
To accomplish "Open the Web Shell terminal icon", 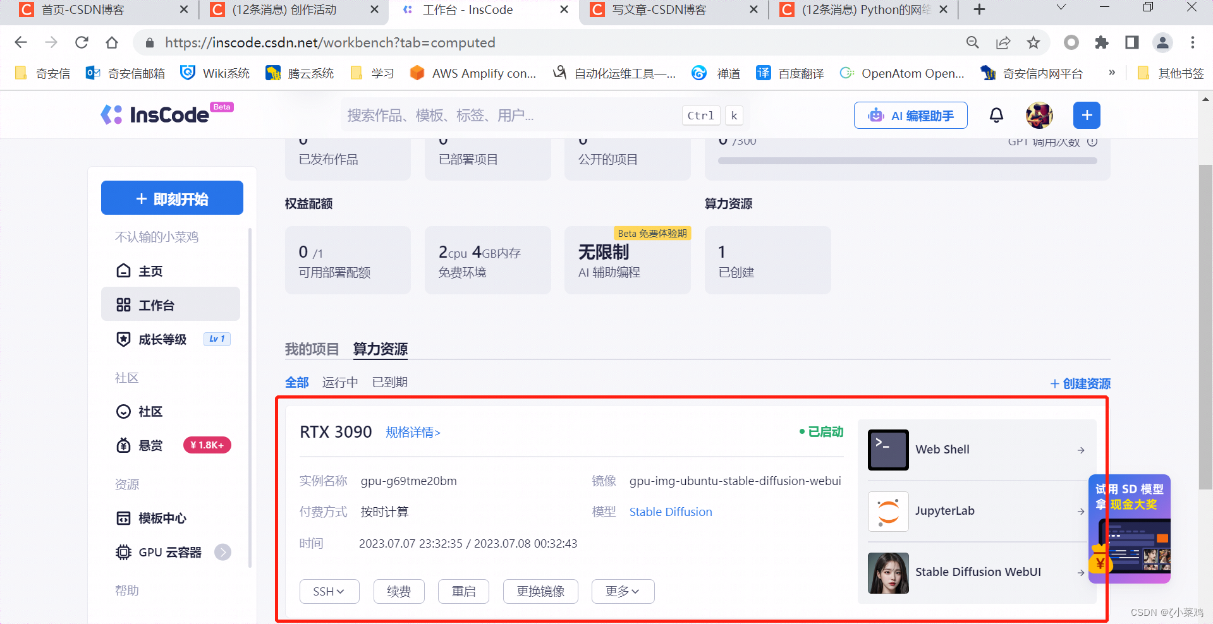I will click(x=888, y=450).
